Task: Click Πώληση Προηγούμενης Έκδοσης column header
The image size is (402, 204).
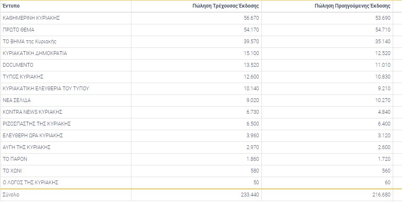Action: click(352, 6)
